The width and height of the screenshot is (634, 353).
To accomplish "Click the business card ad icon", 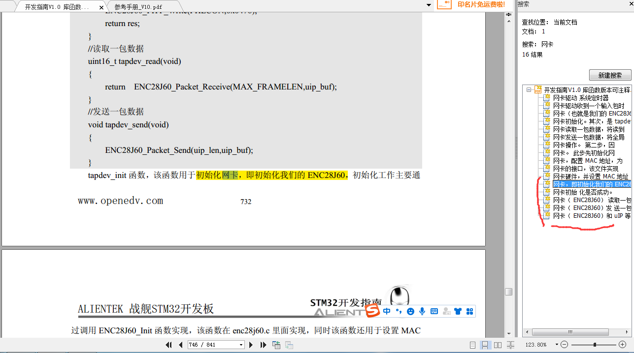I will tap(444, 4).
